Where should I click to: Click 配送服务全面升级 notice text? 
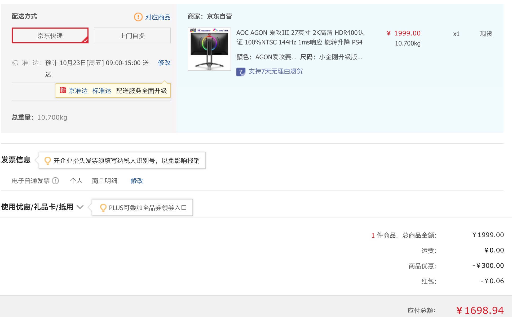[142, 91]
